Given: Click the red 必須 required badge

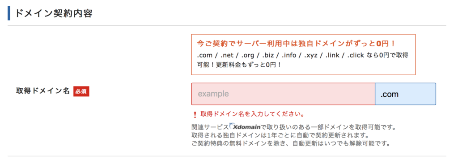Looking at the screenshot, I should tap(81, 91).
